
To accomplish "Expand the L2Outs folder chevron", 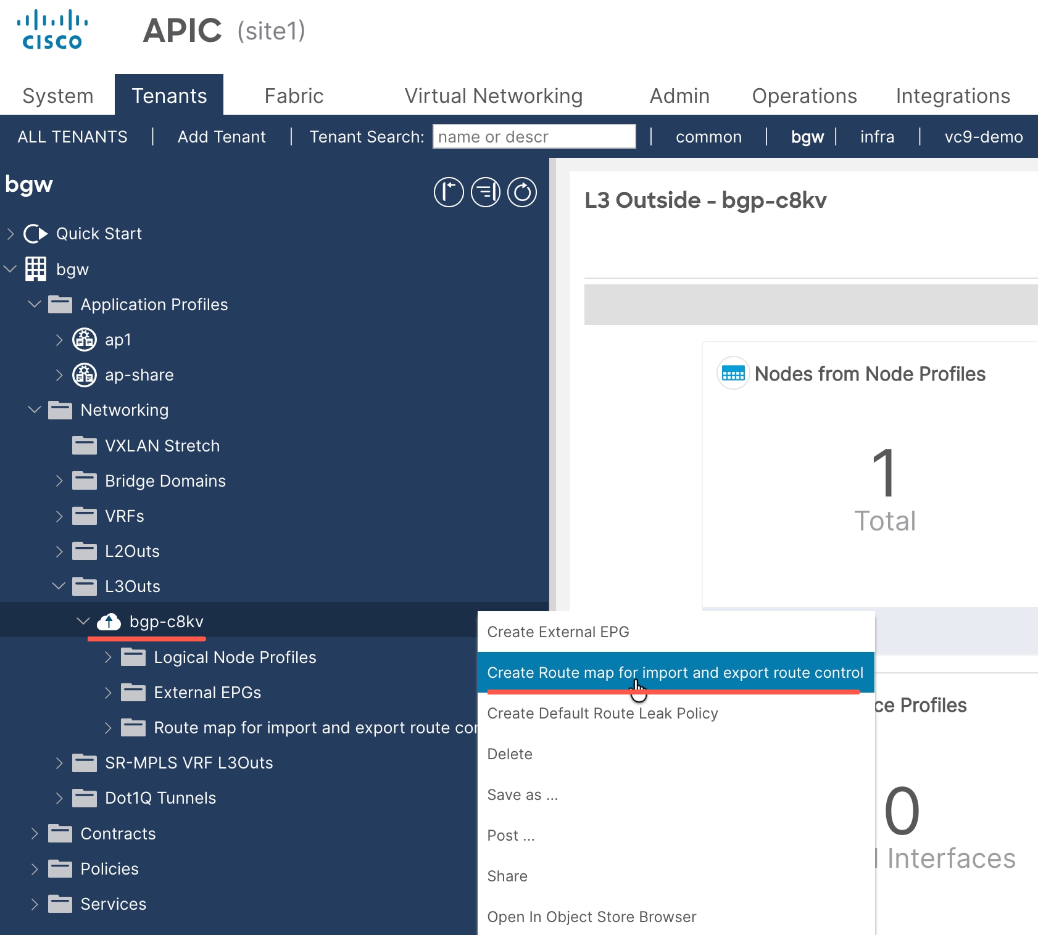I will (59, 551).
